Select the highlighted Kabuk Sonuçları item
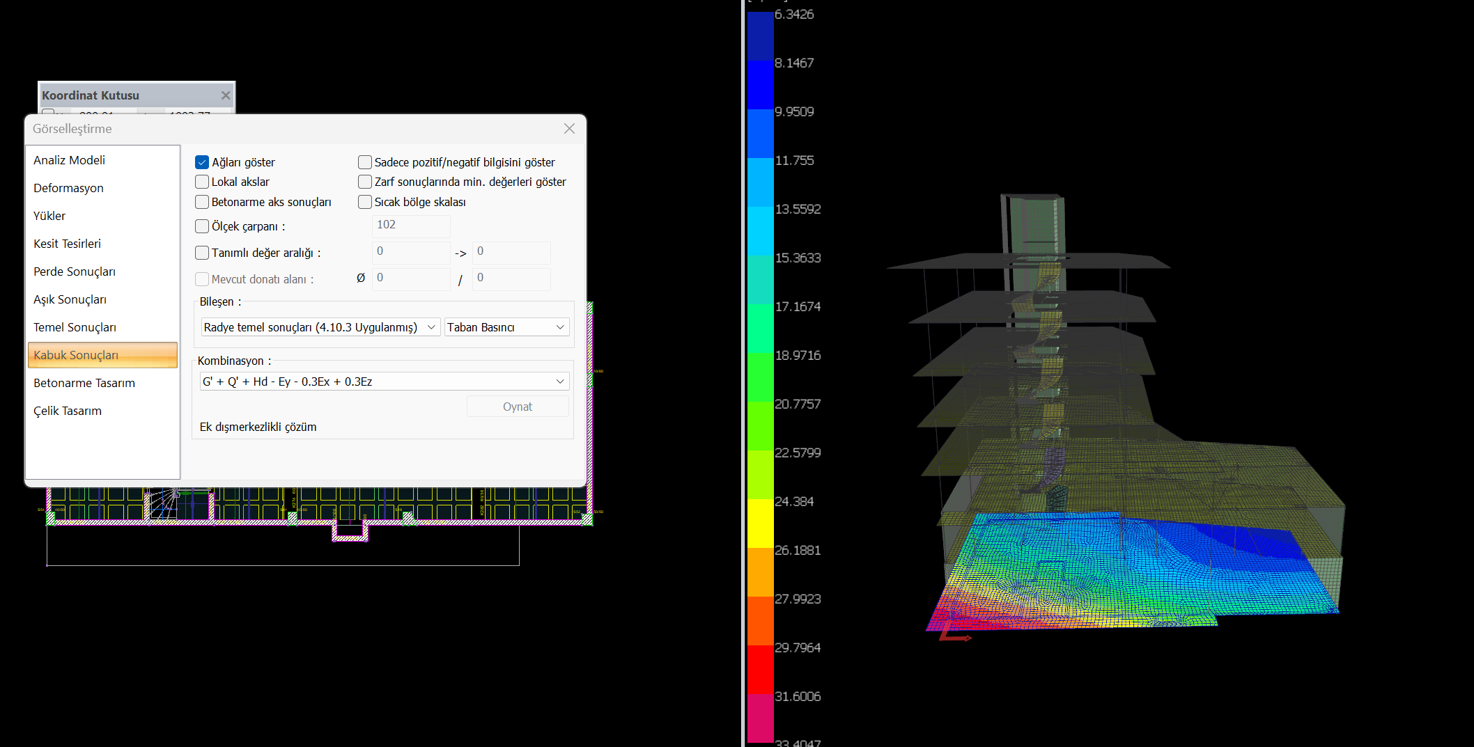 click(x=102, y=355)
